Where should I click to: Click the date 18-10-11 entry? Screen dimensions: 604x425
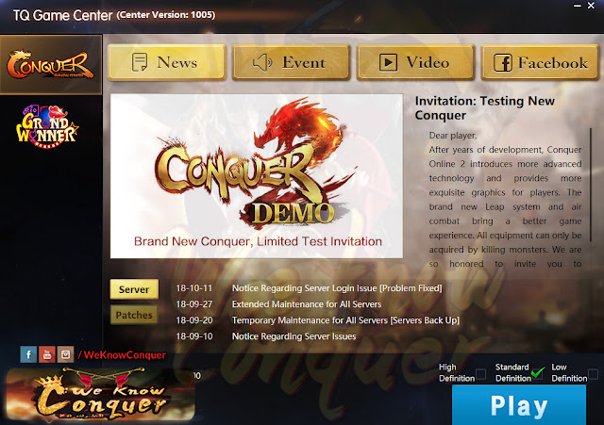(194, 288)
